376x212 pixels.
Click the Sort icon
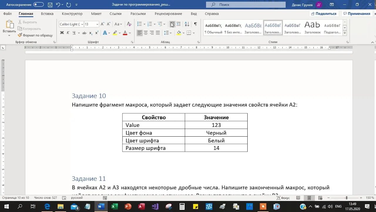(x=187, y=24)
